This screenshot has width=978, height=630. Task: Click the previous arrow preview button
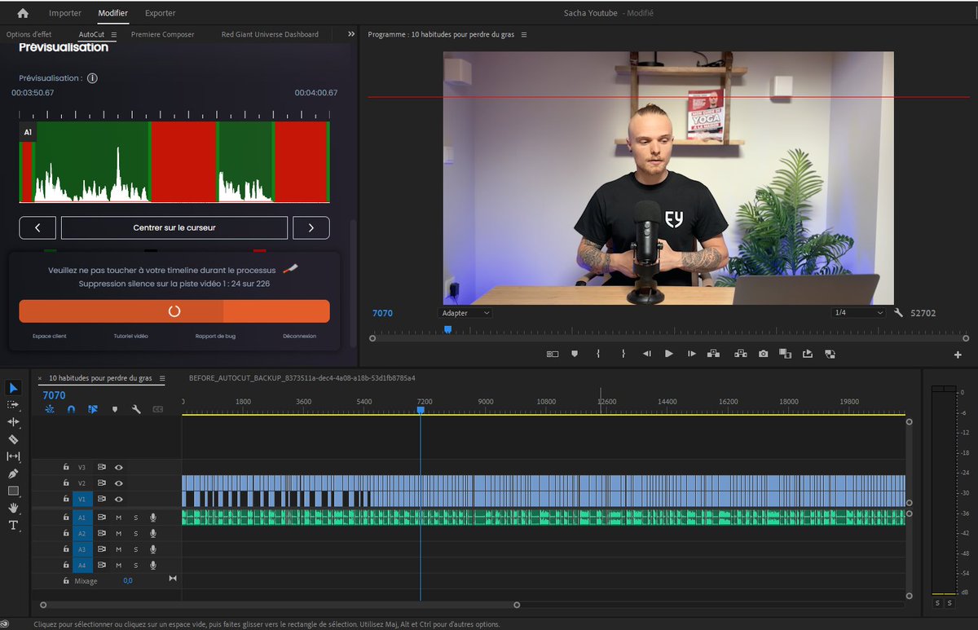37,227
